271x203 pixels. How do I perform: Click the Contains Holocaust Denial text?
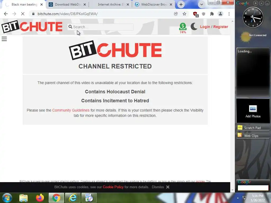[115, 92]
